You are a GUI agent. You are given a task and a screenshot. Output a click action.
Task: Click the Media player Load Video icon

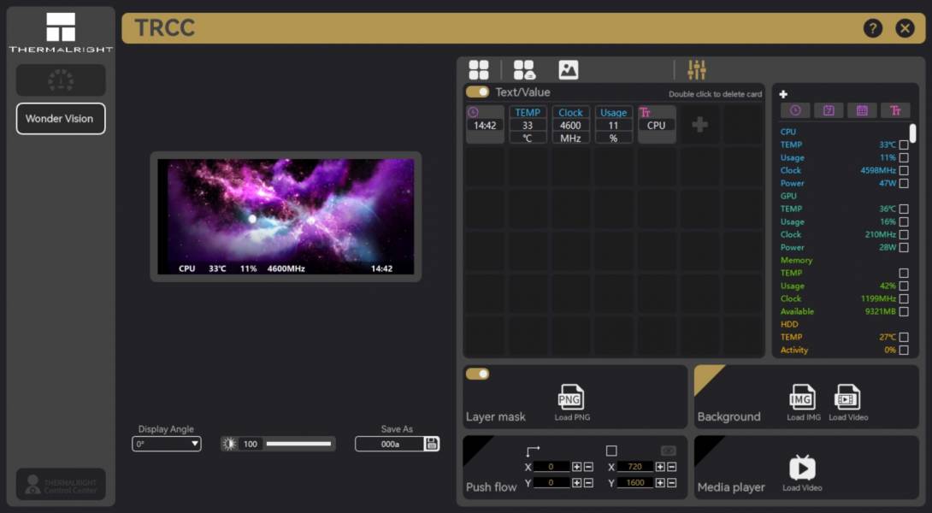pyautogui.click(x=802, y=468)
